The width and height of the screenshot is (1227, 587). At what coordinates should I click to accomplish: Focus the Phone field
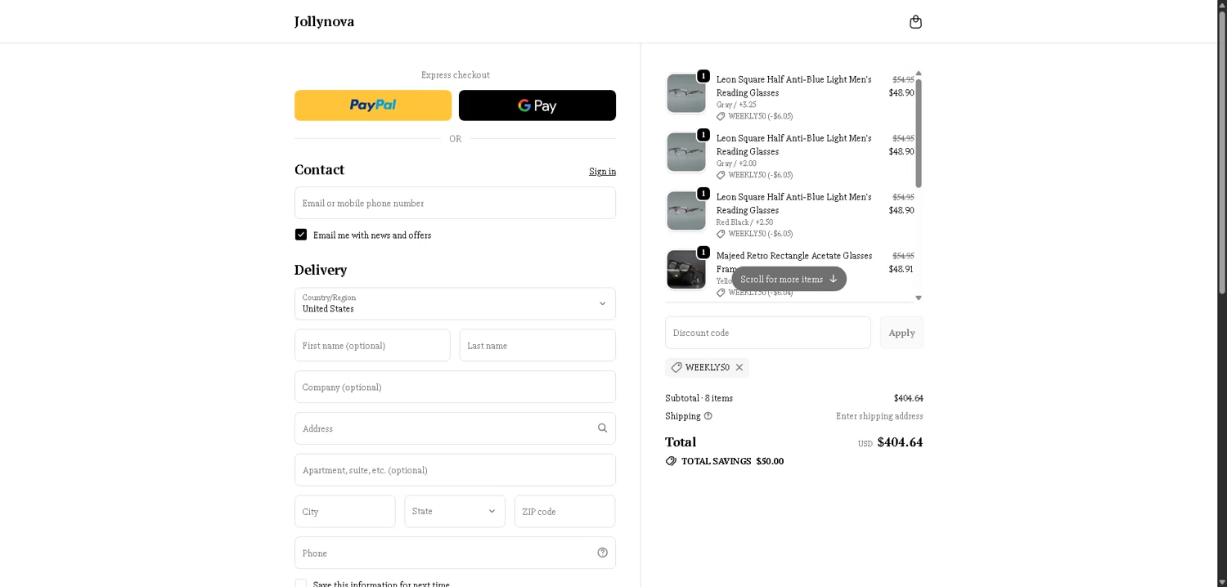455,553
